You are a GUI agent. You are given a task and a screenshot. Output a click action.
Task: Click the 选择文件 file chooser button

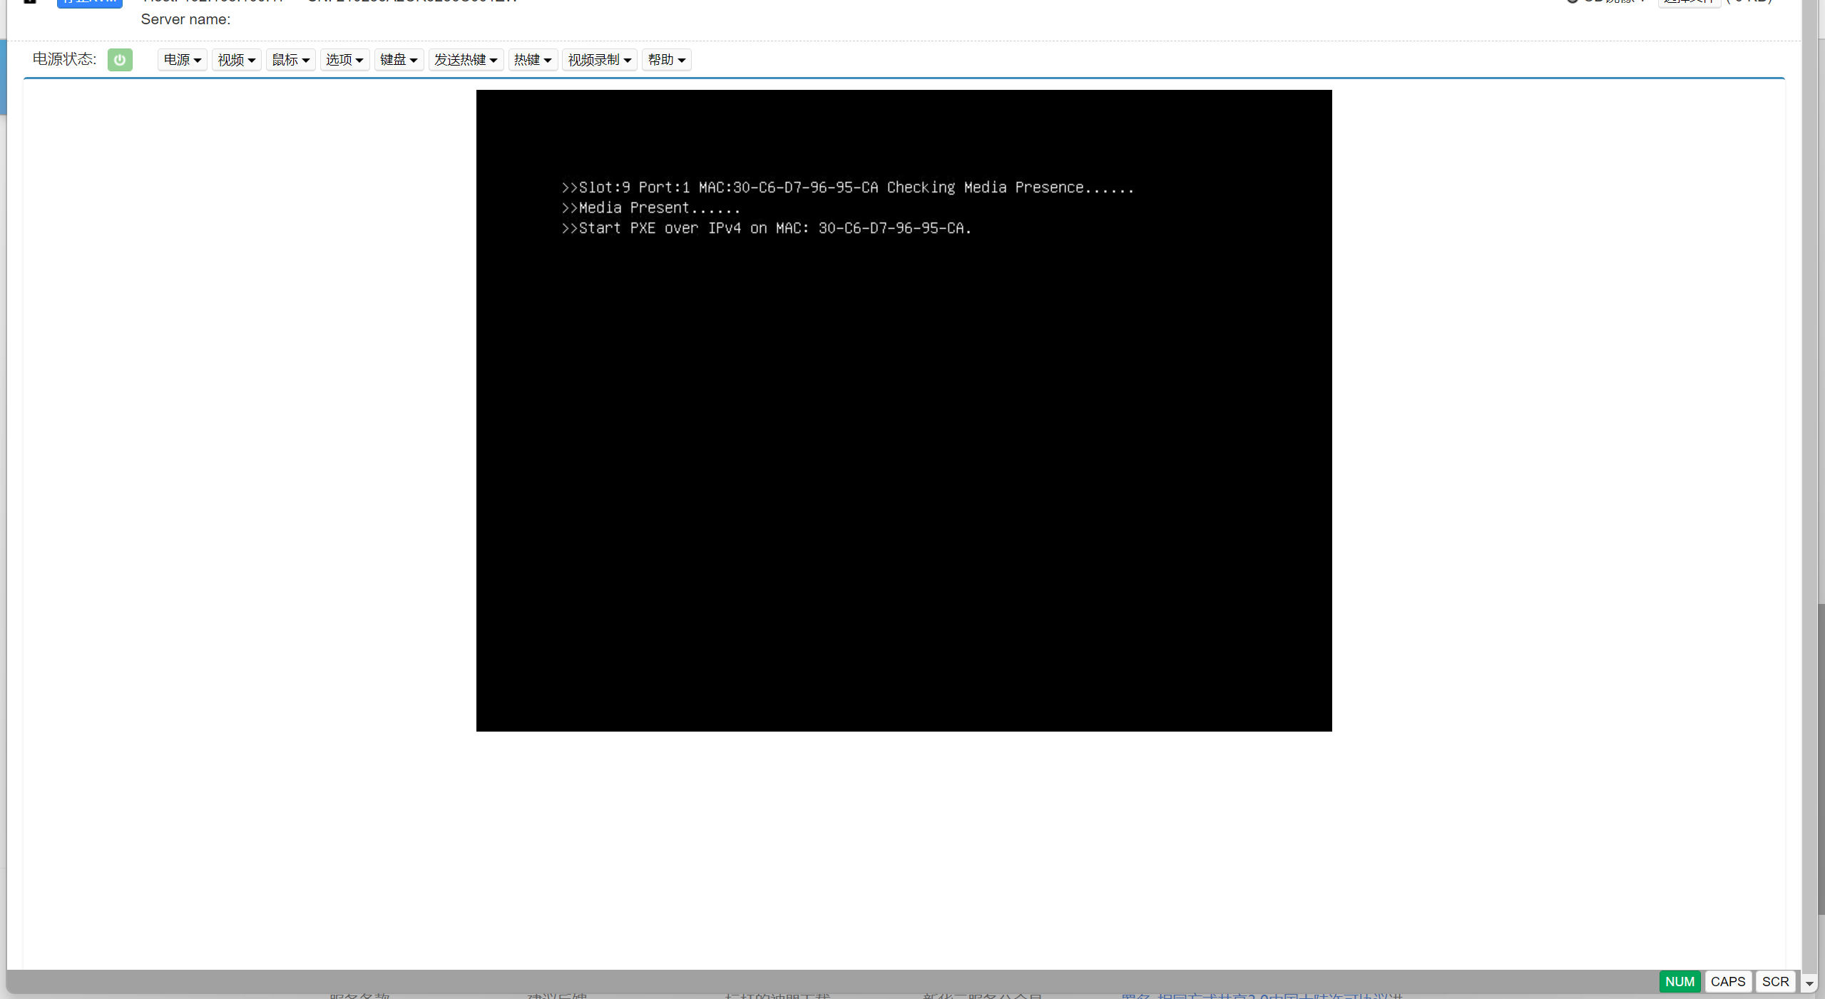pyautogui.click(x=1689, y=2)
